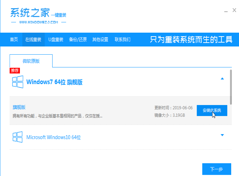Click the 安装此系统 button
The width and height of the screenshot is (239, 176).
(212, 110)
